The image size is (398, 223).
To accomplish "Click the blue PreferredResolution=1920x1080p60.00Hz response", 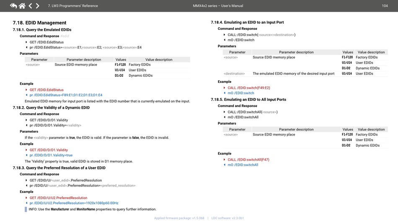I will tap(74, 203).
